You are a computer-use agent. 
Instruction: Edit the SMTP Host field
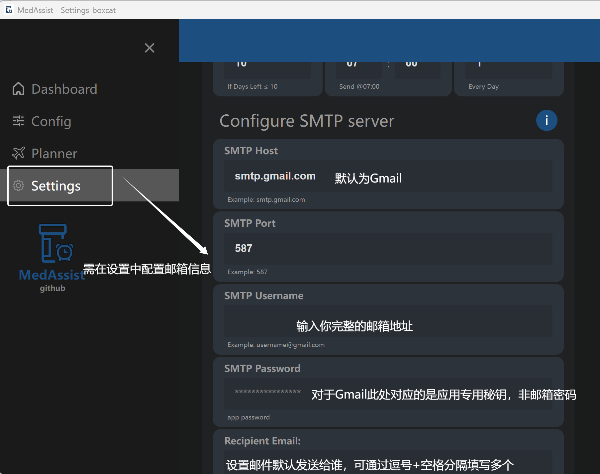pyautogui.click(x=388, y=176)
